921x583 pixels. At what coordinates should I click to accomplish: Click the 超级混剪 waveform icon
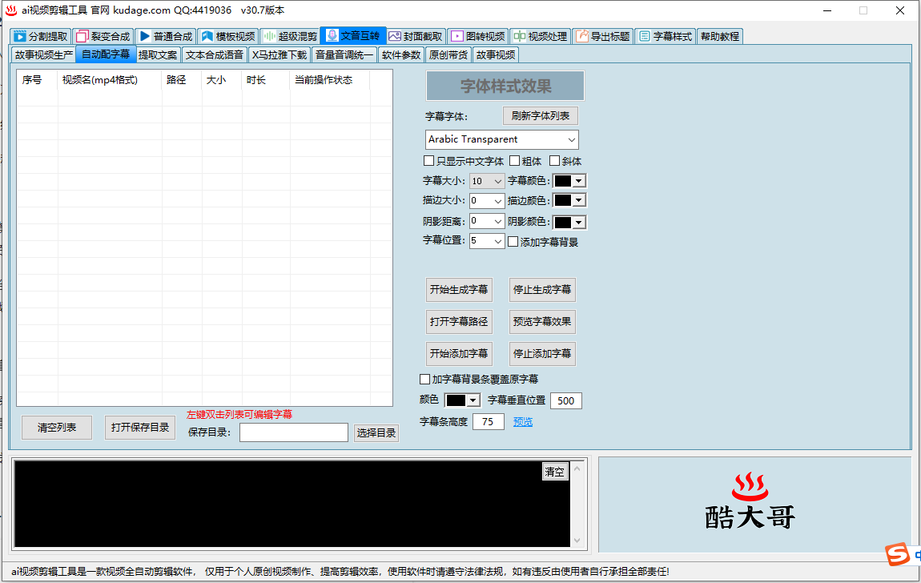tap(270, 36)
